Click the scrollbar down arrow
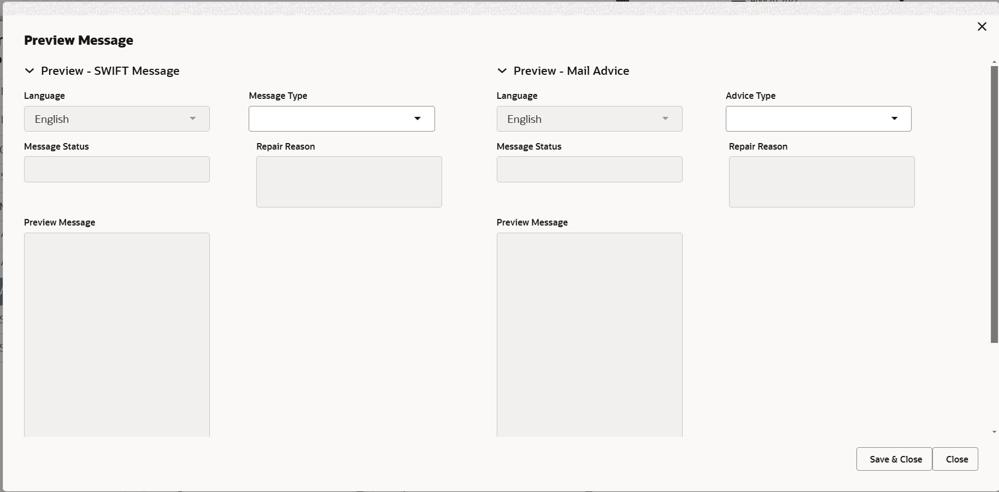This screenshot has width=999, height=492. coord(995,432)
